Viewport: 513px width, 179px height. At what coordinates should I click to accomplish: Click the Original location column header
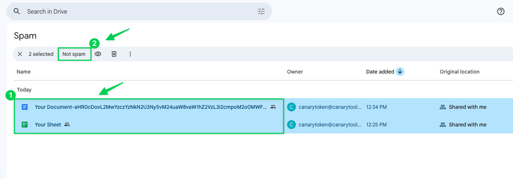point(459,72)
